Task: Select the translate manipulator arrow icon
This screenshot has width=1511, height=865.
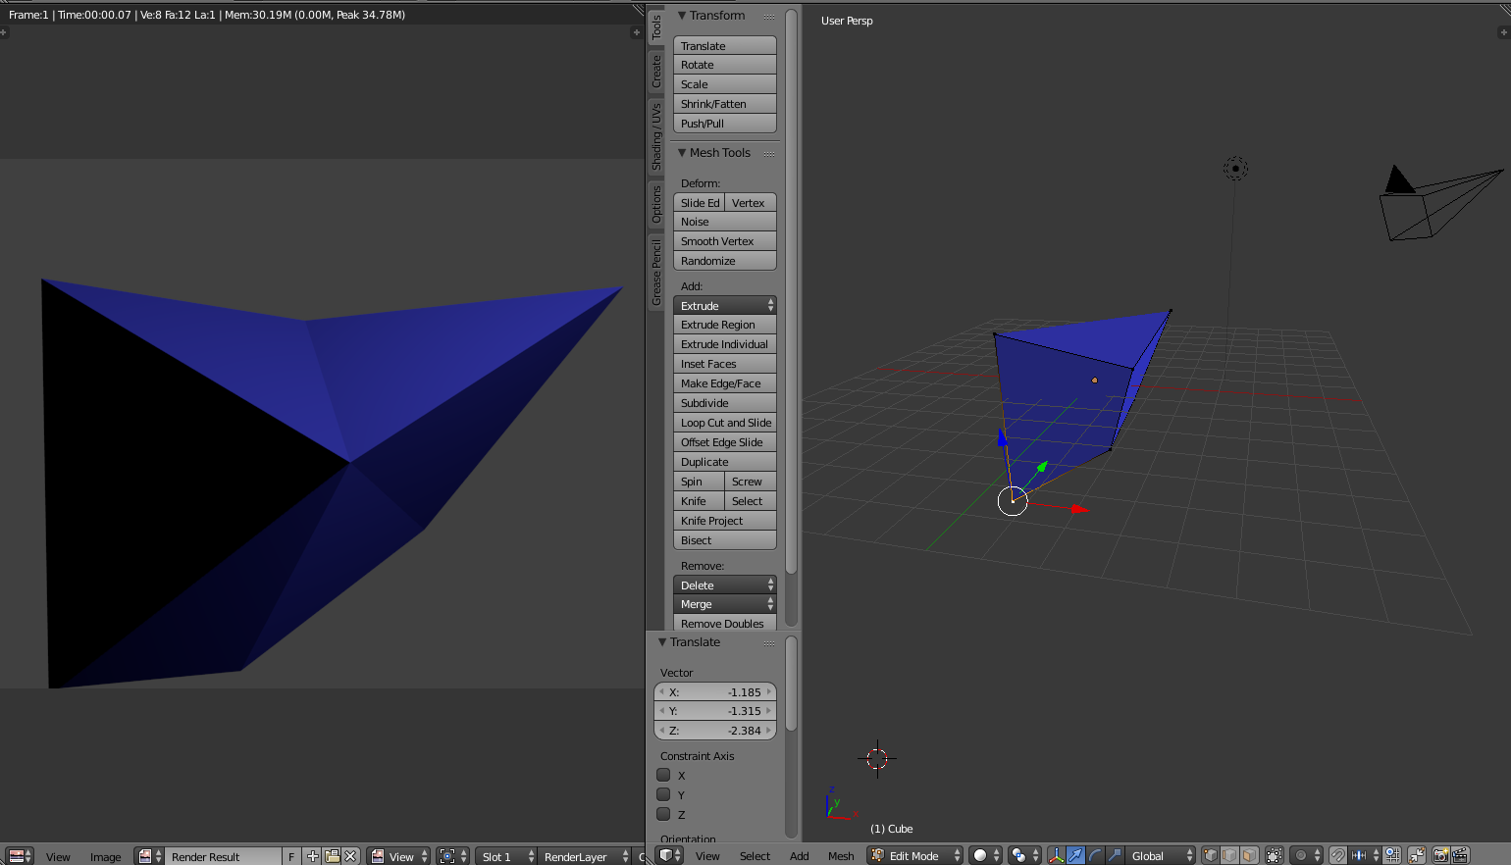Action: (1075, 855)
